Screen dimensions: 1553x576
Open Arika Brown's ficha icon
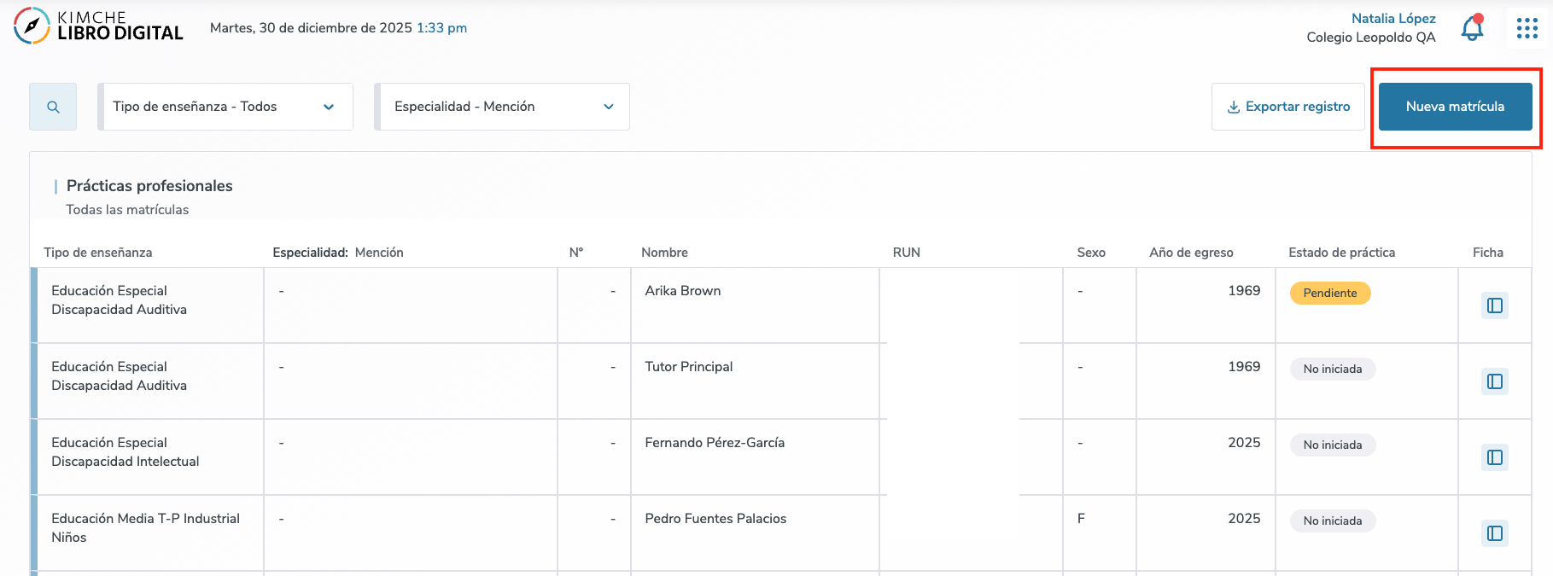point(1494,305)
